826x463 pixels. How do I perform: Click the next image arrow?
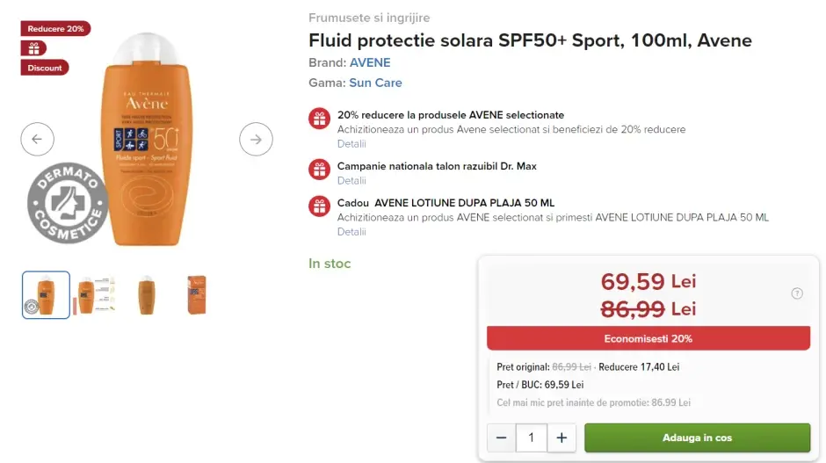click(x=256, y=139)
